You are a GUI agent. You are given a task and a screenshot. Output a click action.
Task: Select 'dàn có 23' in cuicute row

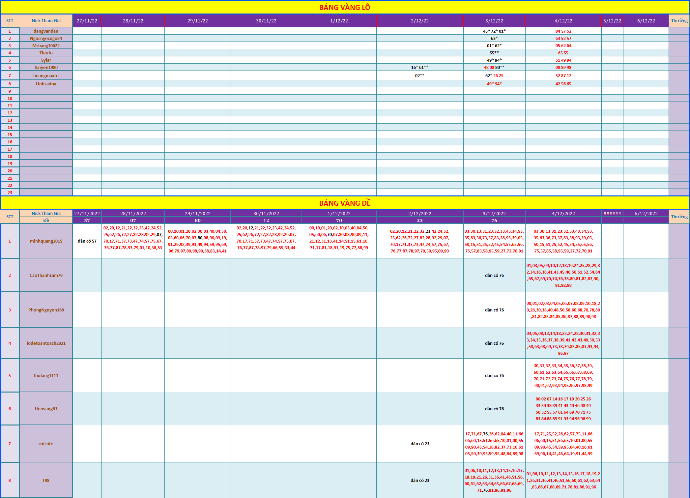click(420, 444)
